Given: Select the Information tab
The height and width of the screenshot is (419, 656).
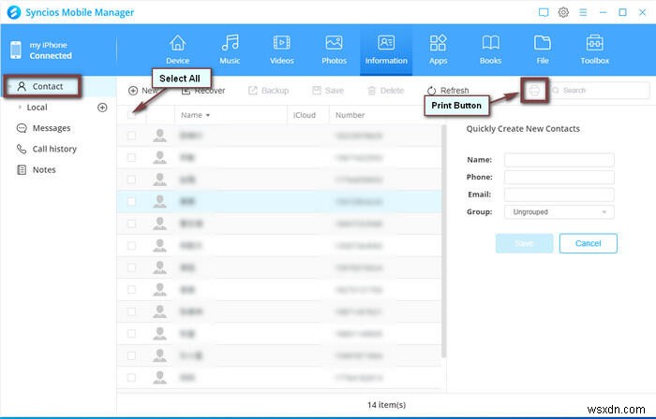Looking at the screenshot, I should 386,50.
